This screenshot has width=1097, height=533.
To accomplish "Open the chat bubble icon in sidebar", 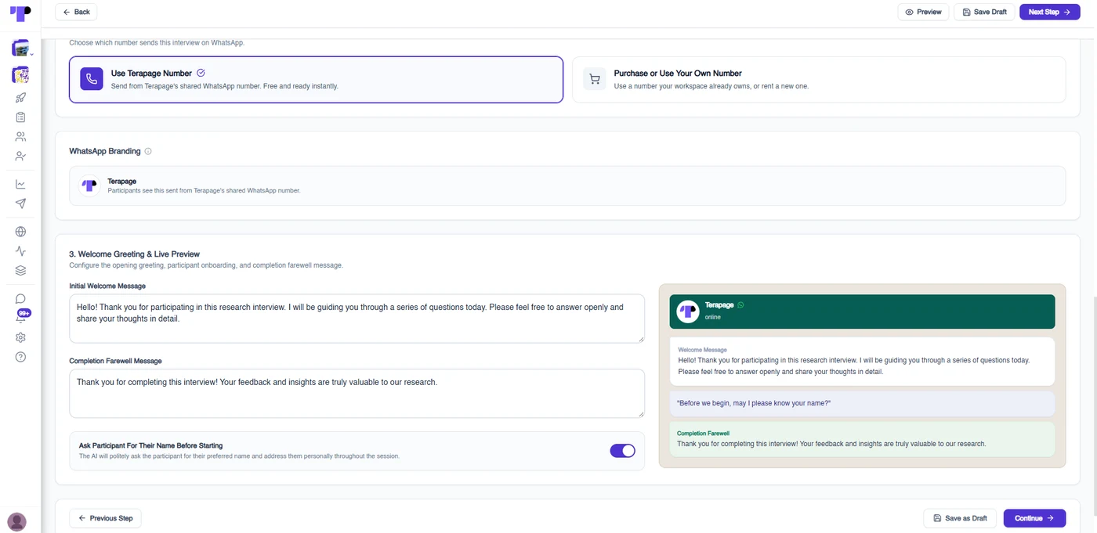I will point(20,299).
